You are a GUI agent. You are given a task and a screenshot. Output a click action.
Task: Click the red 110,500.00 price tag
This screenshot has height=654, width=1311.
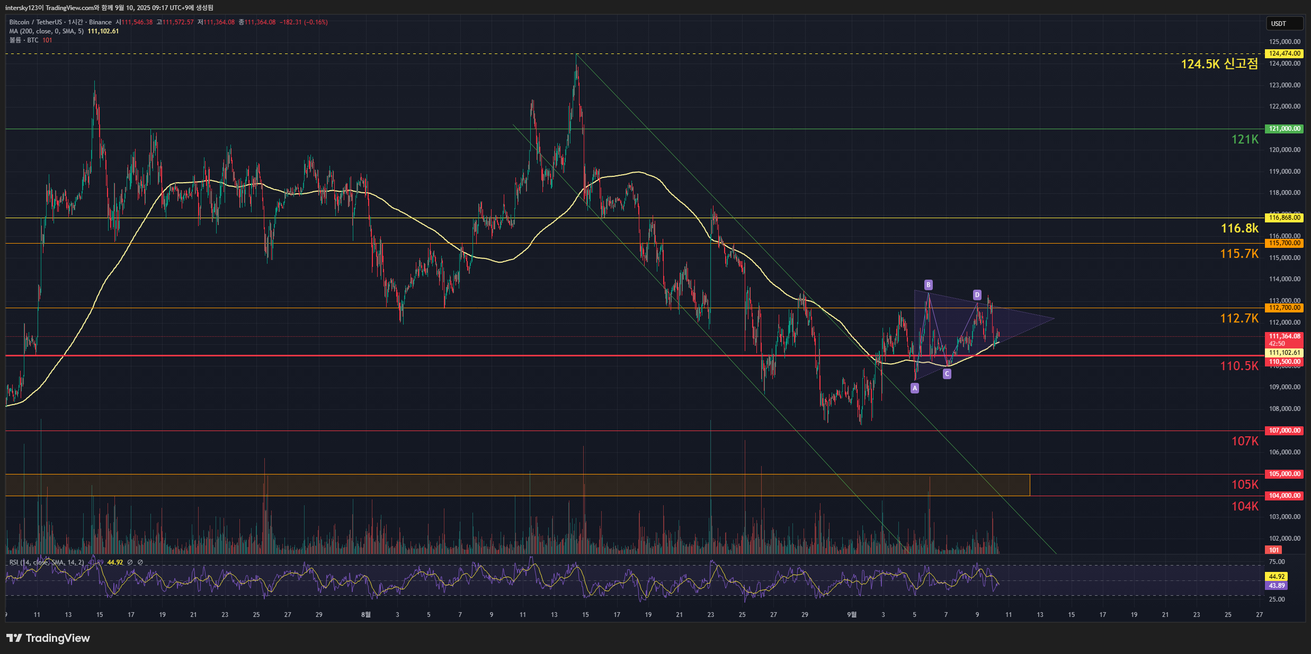(1284, 362)
